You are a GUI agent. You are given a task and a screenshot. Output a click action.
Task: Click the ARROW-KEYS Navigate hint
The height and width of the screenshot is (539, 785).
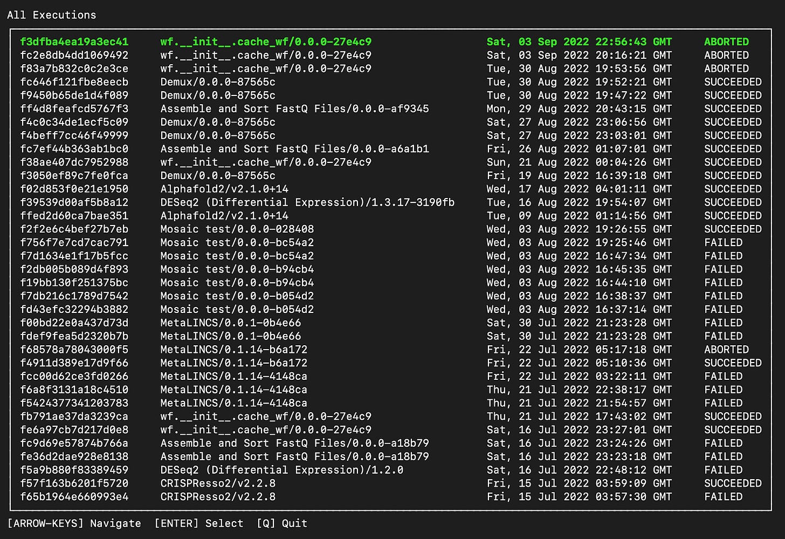point(74,523)
